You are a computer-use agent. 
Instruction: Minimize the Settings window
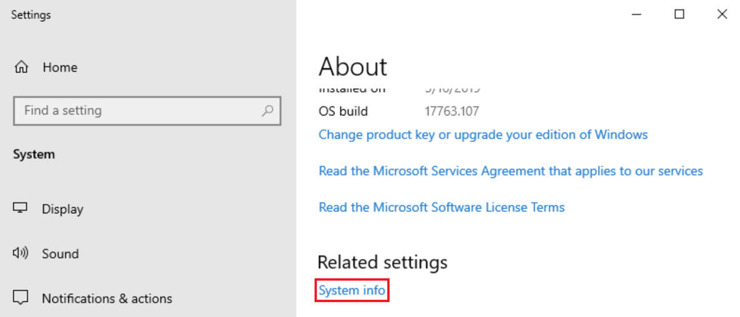tap(636, 14)
